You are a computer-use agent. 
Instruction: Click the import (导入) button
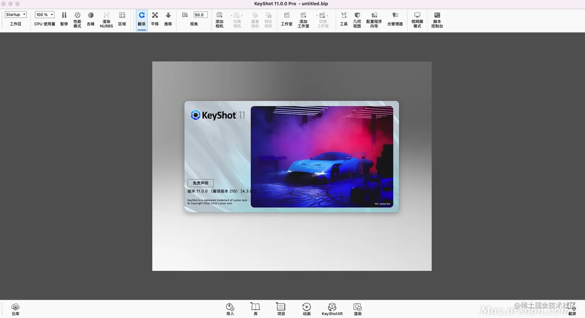(230, 309)
